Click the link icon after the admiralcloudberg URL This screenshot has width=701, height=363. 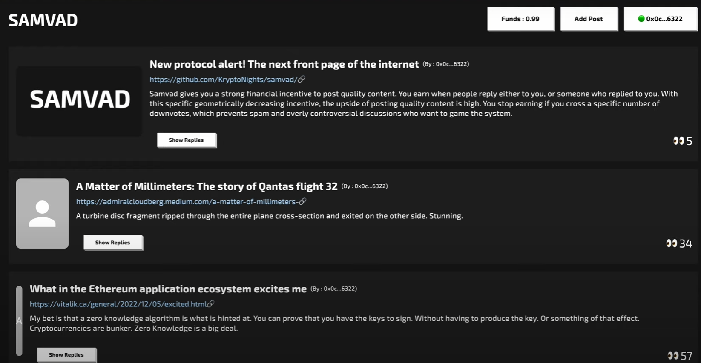point(303,201)
